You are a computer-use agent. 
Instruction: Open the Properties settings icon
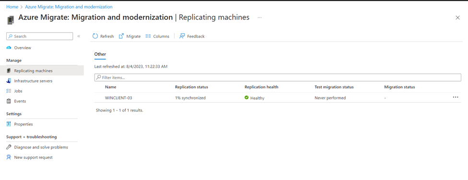point(9,124)
